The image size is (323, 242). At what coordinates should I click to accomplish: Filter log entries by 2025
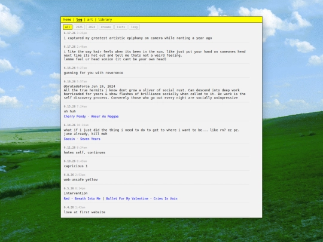[79, 27]
